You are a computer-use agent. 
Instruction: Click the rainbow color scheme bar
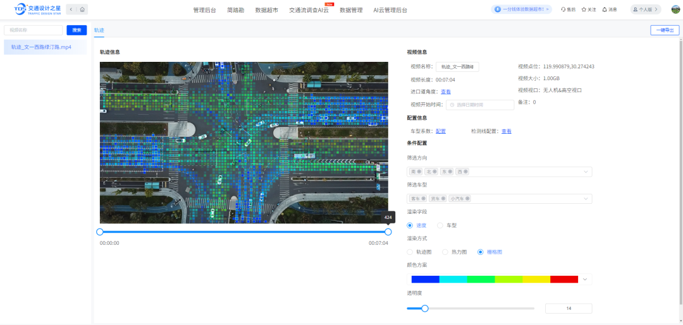coord(495,279)
